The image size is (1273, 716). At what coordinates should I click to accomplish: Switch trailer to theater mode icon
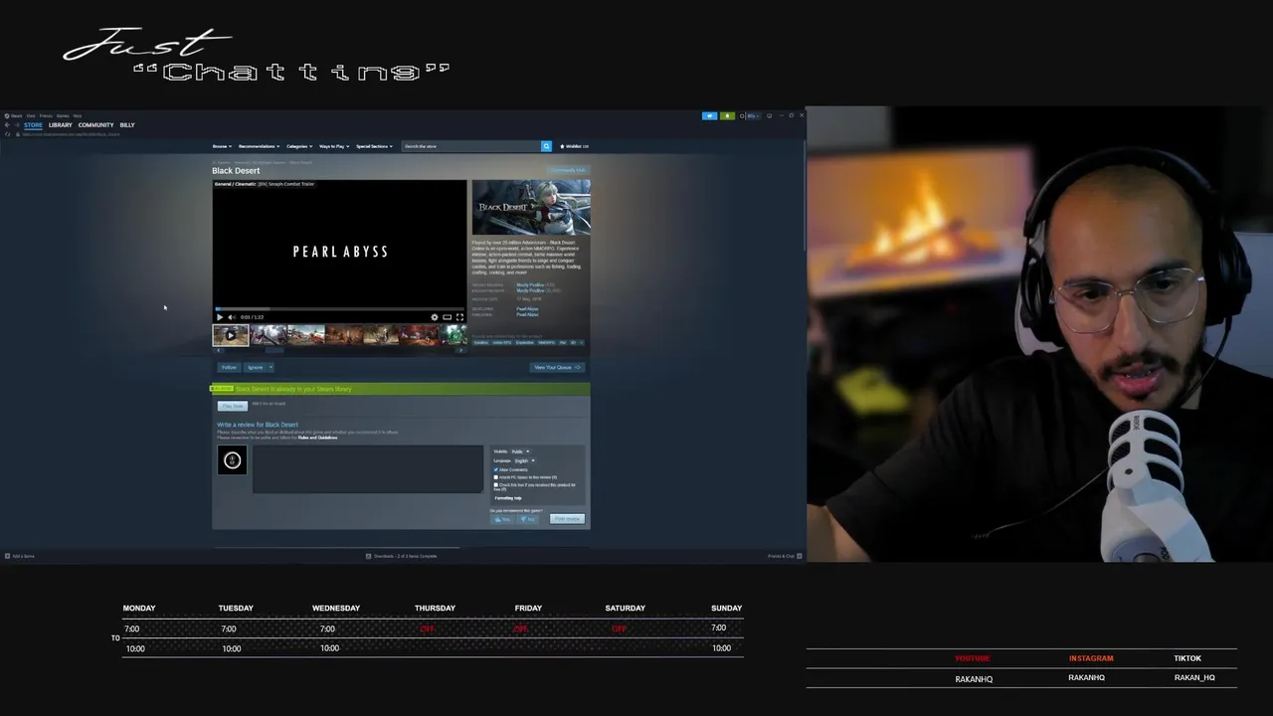tap(447, 317)
